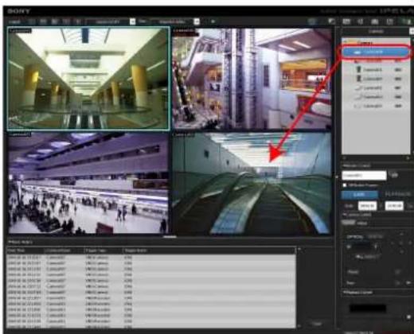The image size is (414, 334).
Task: Start the camera tour with the play button
Action: [x=408, y=283]
